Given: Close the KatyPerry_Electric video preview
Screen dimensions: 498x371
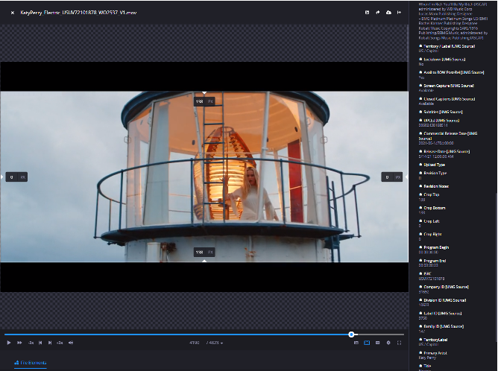Looking at the screenshot, I should pos(13,13).
